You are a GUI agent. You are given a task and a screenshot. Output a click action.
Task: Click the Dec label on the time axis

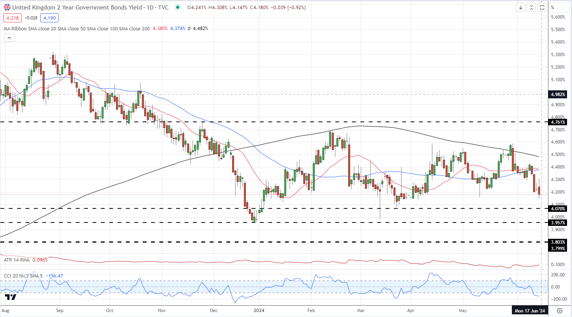214,310
